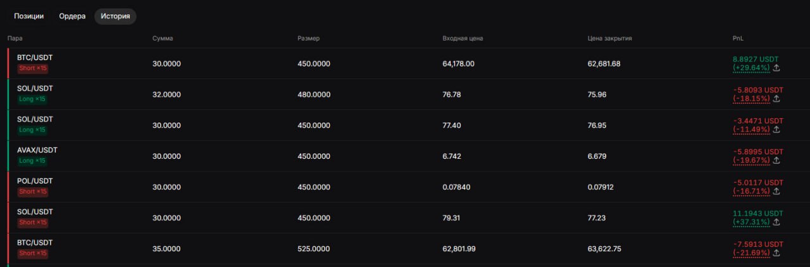Click the Short ×15 badge on POL/USDT
810x267 pixels.
pos(33,192)
